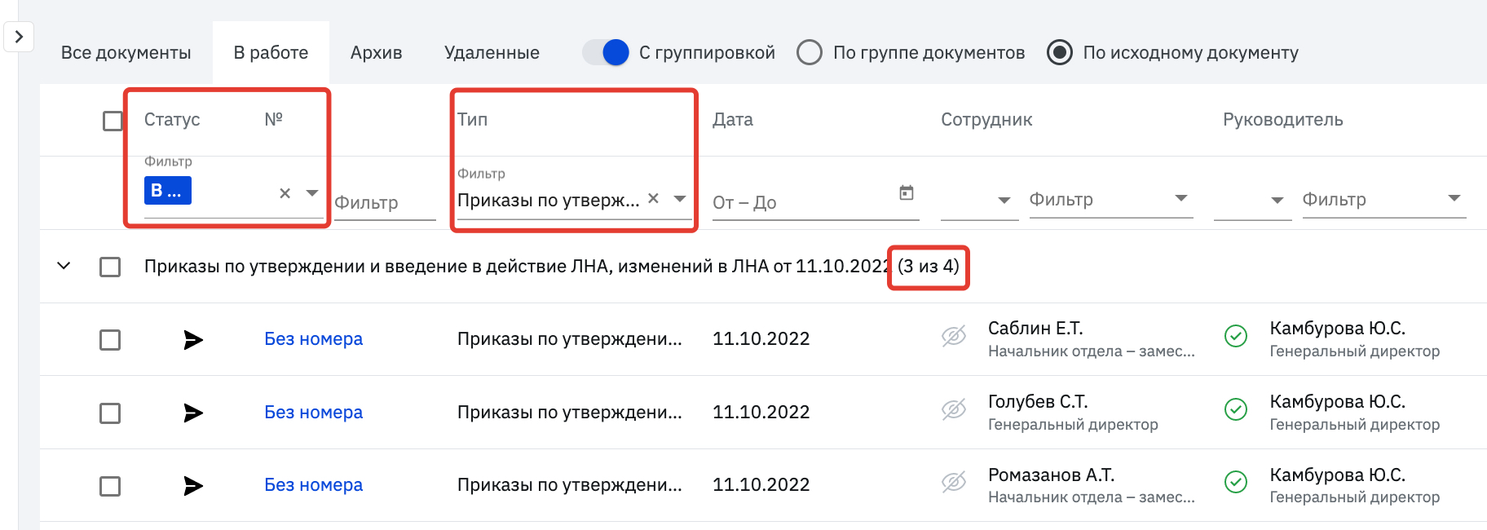Click the crossed-eye icon next to Саблин Е.Т.
Screen dimensions: 1487x530
[x=954, y=336]
